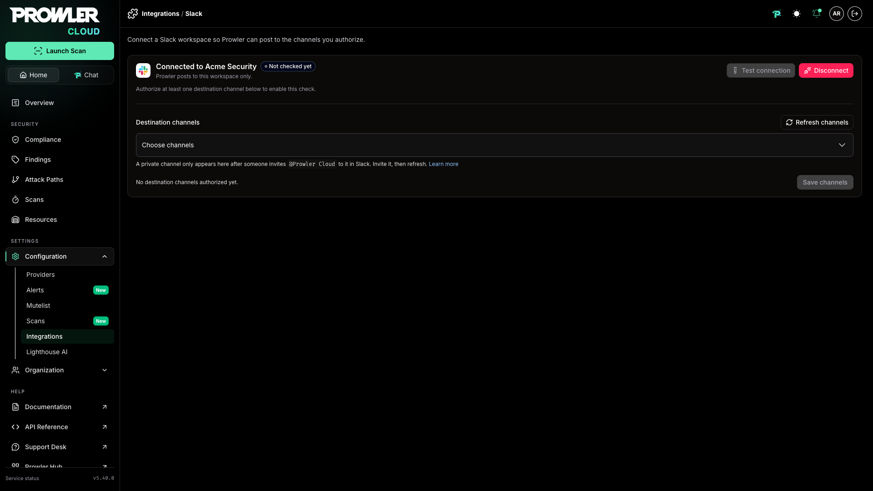Screen dimensions: 873x491
Task: Open Documentation external link arrow
Action: tap(105, 407)
